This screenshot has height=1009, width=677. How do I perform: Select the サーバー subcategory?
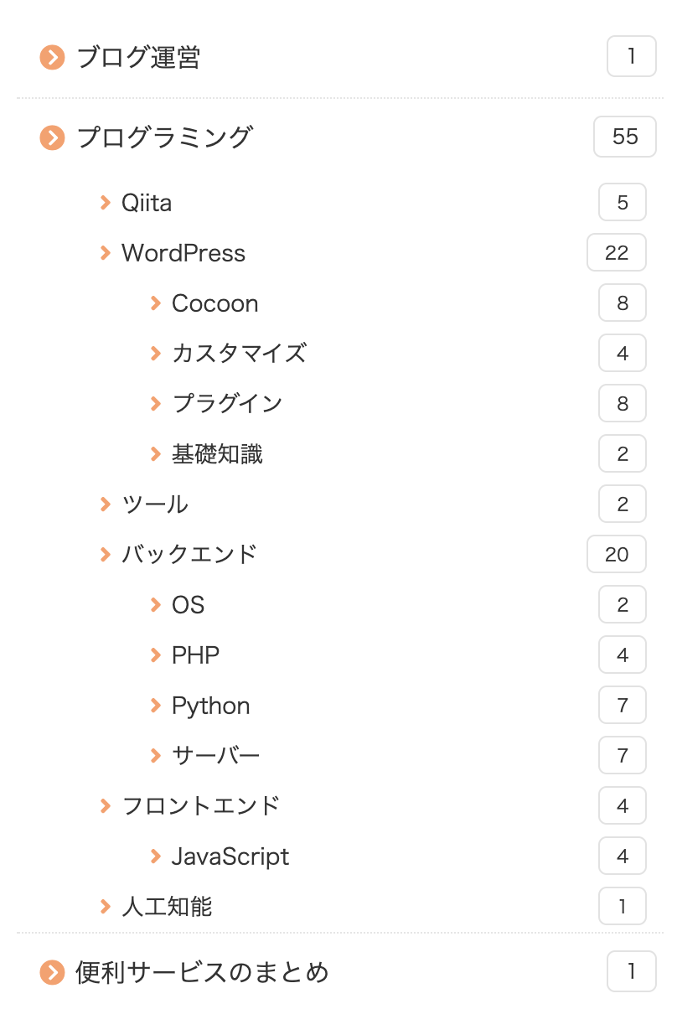point(216,755)
